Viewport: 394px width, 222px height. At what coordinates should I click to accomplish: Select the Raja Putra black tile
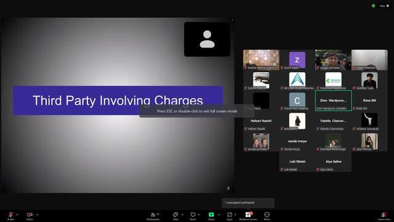(x=261, y=101)
